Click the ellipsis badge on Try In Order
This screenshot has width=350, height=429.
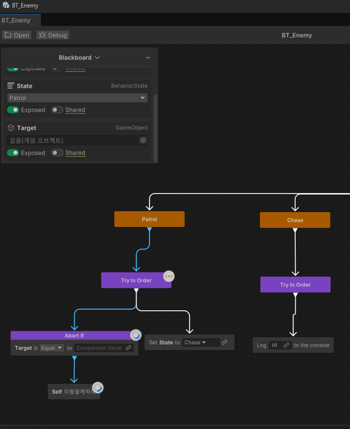tap(169, 276)
